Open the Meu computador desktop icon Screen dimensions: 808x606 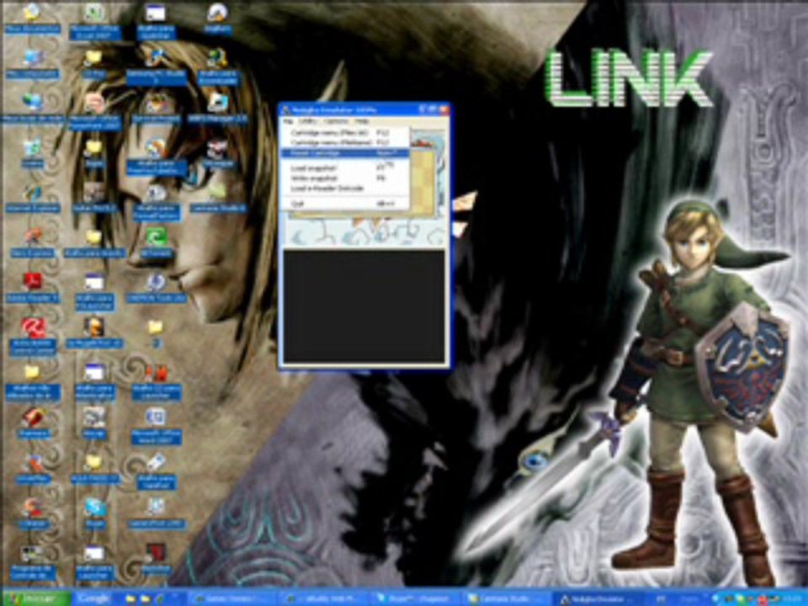[x=32, y=64]
